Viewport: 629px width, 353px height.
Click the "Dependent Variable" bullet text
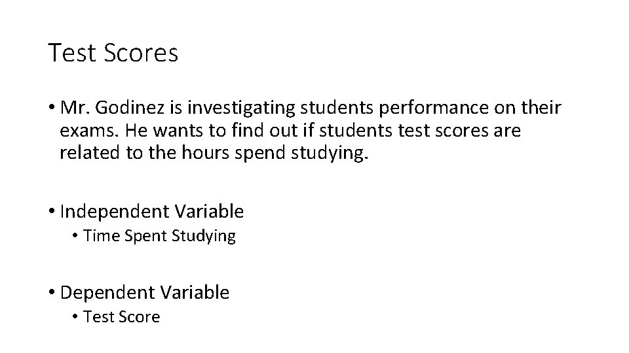144,293
